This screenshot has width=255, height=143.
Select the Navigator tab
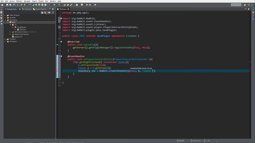27,9
